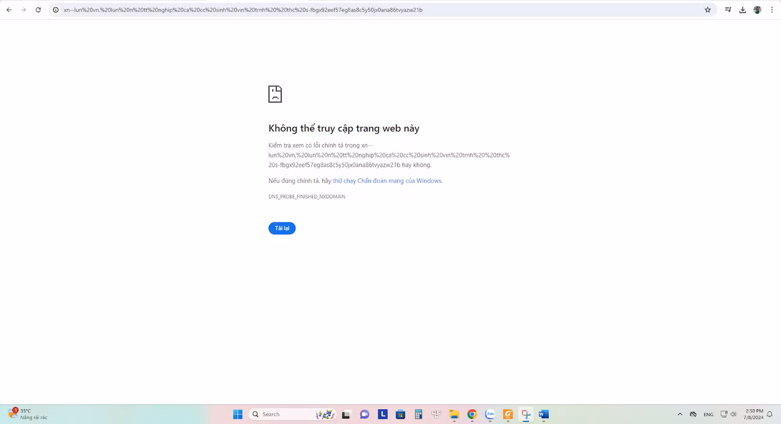Open the Chrome downloads icon
Image resolution: width=781 pixels, height=424 pixels.
point(742,10)
